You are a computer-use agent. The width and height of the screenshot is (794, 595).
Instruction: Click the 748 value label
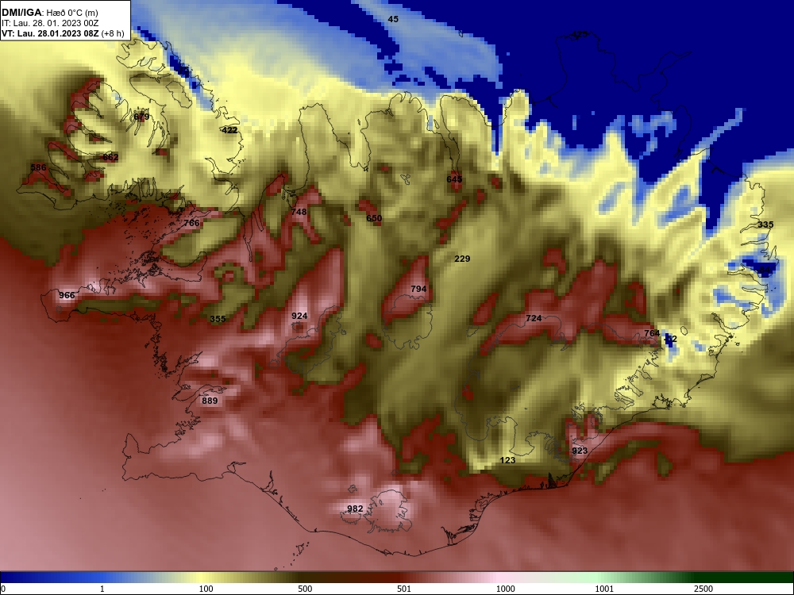pyautogui.click(x=299, y=212)
